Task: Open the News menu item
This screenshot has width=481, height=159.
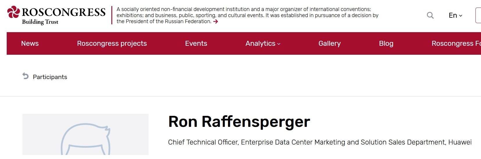Action: pyautogui.click(x=30, y=43)
